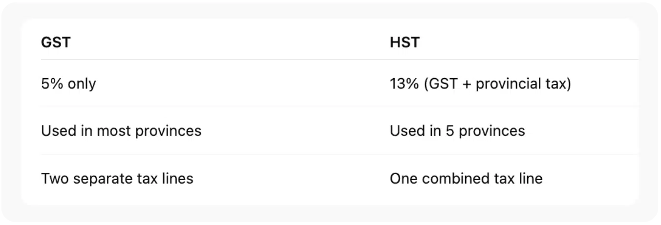Click the "13%" figure under HST
Viewport: 661px width, 225px height.
point(404,84)
